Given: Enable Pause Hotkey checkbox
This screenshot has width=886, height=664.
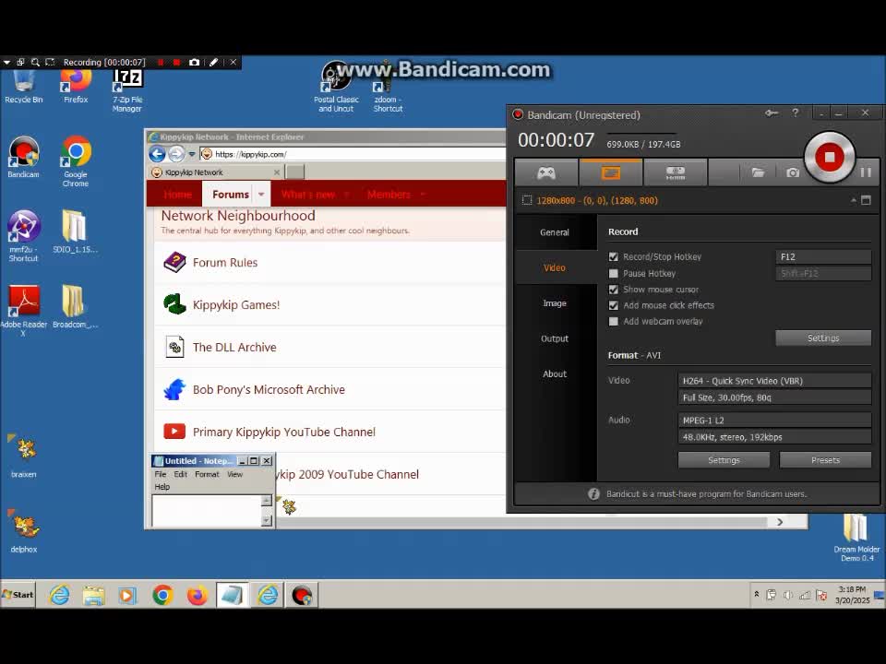Looking at the screenshot, I should [613, 273].
